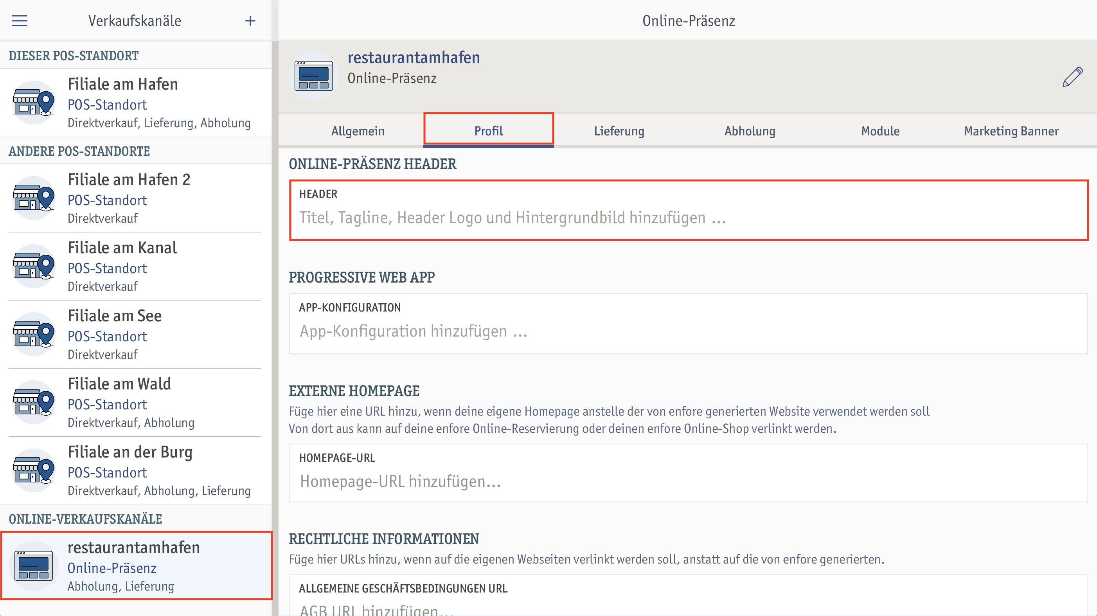Click 'Direktverkauf, Lieferung, Abholung' text
The height and width of the screenshot is (616, 1097).
[159, 123]
